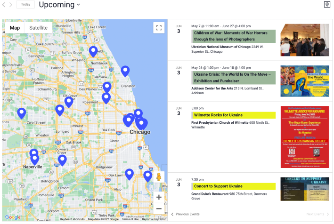Viewport: 334px width, 224px height.
Task: Open Children of War photo thumbnail
Action: click(305, 40)
